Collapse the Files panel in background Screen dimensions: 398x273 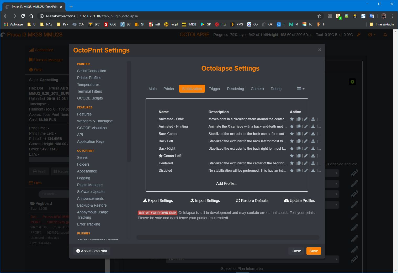(35, 183)
